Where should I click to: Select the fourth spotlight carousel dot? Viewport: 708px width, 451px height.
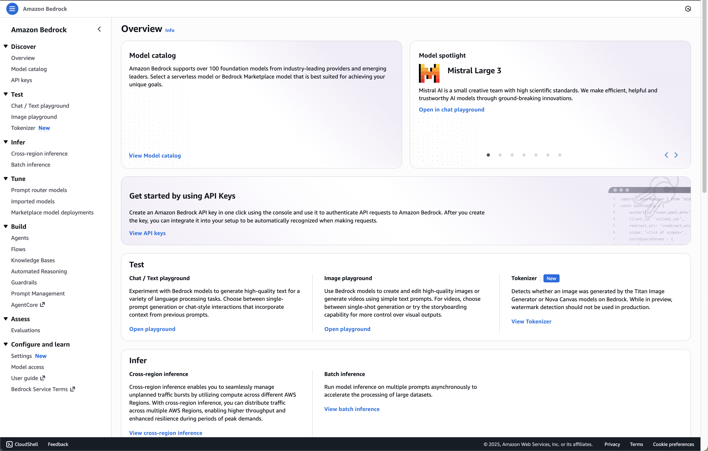click(x=524, y=155)
